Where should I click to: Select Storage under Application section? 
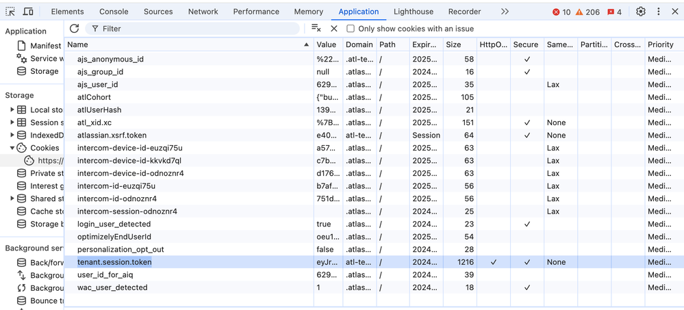pos(32,71)
